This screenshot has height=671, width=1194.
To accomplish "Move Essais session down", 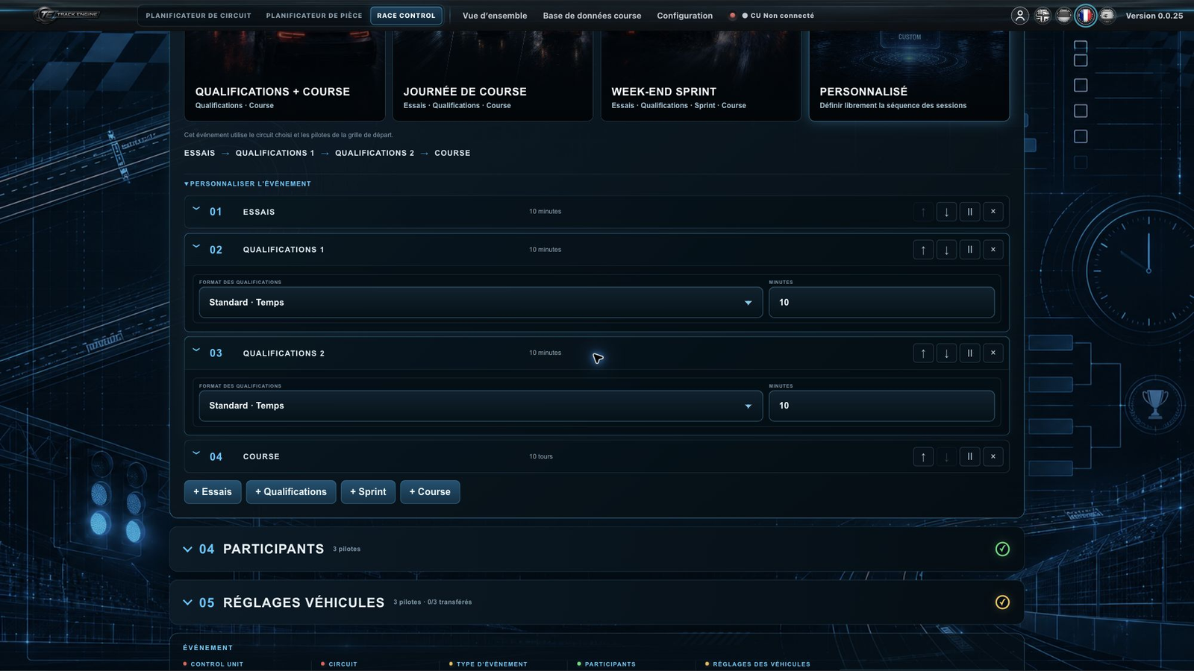I will [x=946, y=212].
